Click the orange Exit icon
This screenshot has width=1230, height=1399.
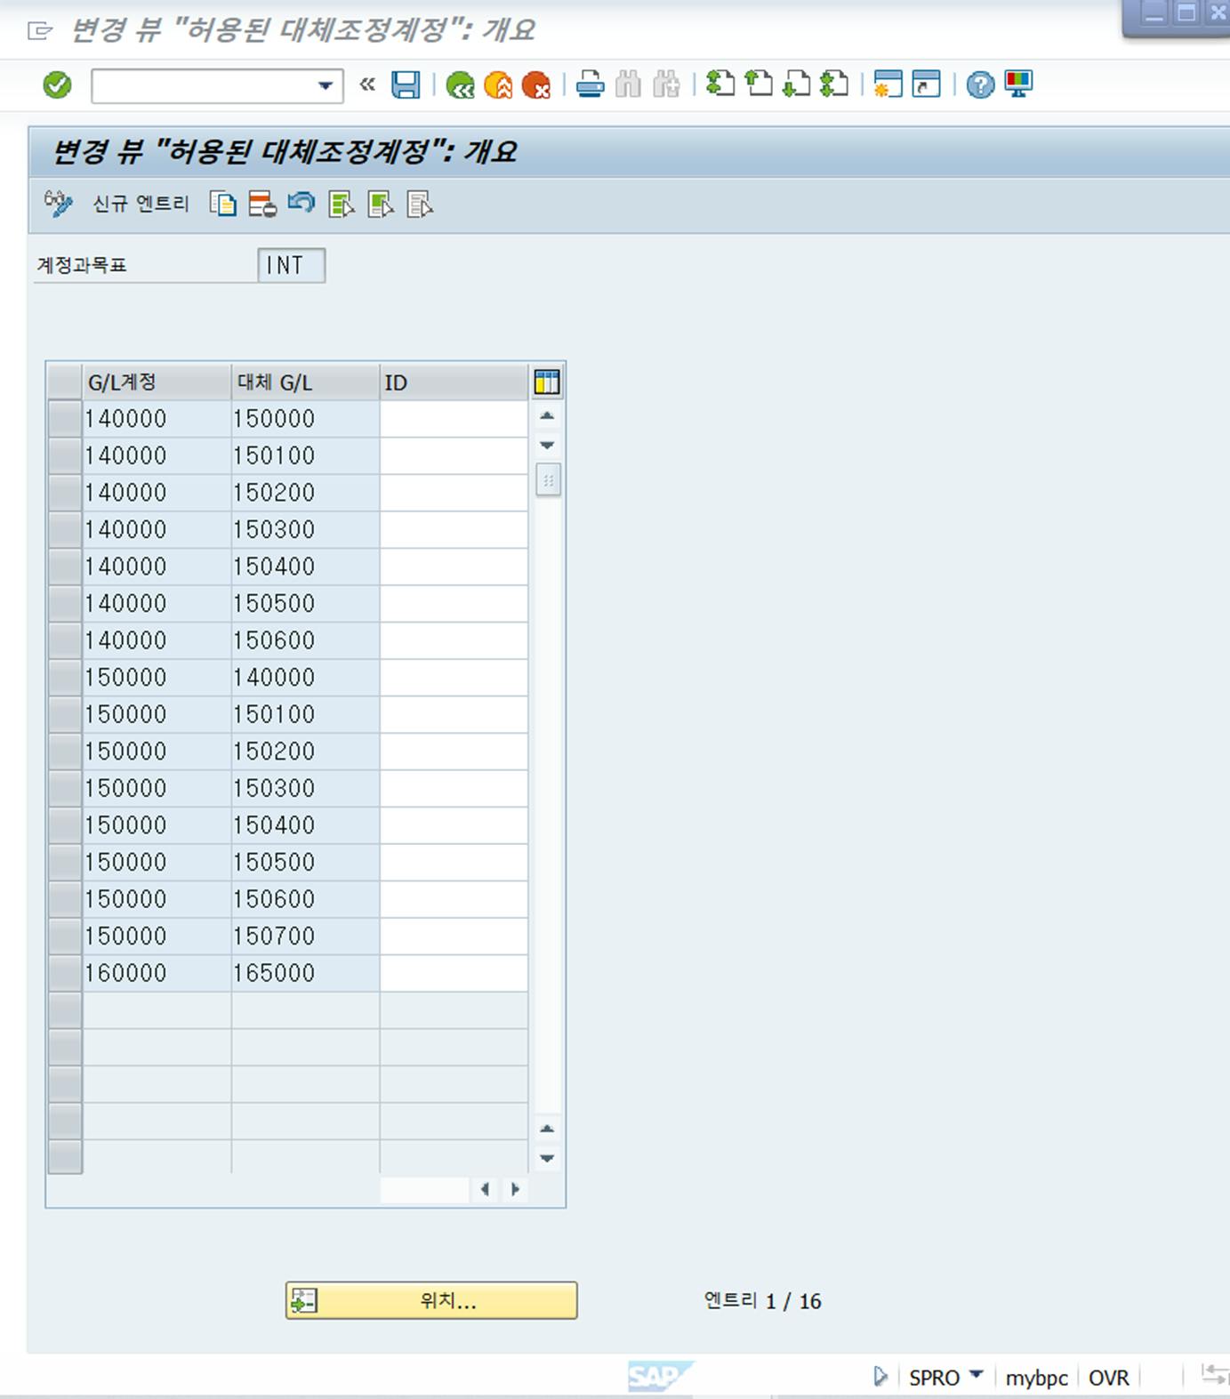tap(498, 85)
